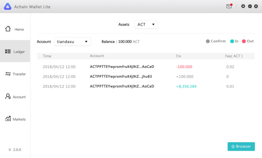262x158 pixels.
Task: Select the Ledger label in the sidebar
Action: click(x=19, y=52)
